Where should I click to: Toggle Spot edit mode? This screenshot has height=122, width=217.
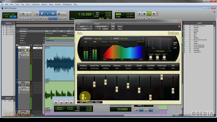point(13,14)
